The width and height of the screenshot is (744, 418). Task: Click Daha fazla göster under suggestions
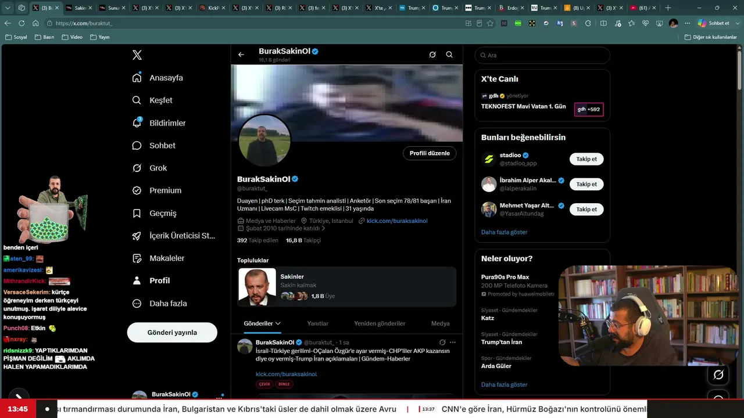tap(504, 232)
